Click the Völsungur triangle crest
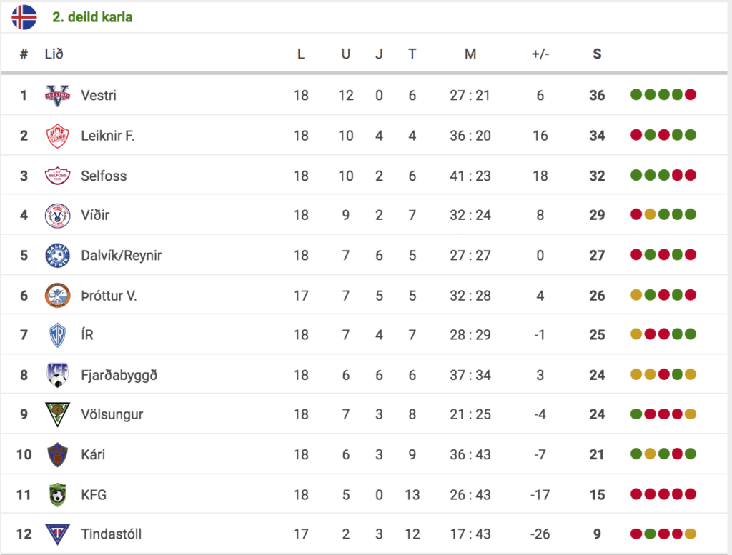The height and width of the screenshot is (555, 732). pyautogui.click(x=57, y=414)
